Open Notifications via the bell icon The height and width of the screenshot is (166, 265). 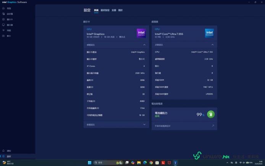3,151
